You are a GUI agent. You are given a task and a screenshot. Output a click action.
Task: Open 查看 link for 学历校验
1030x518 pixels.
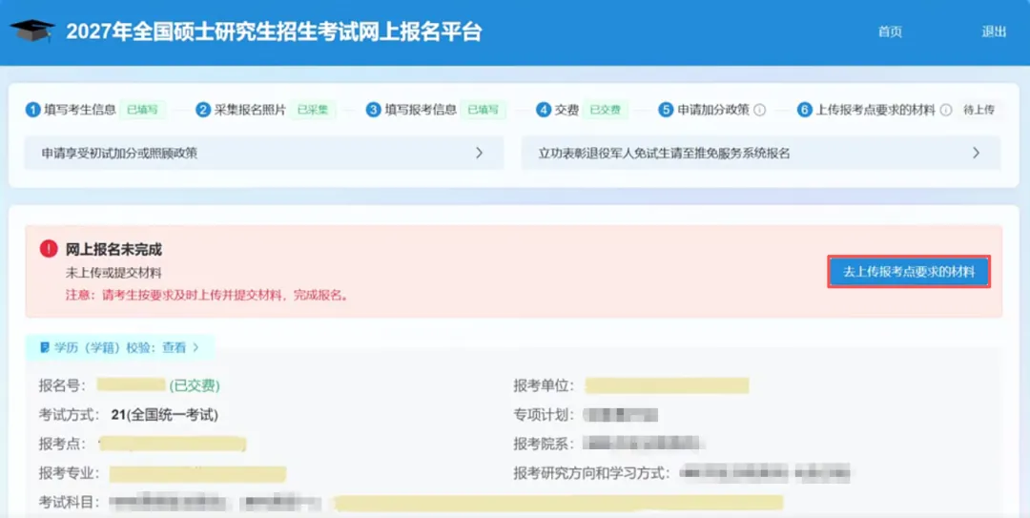[175, 347]
